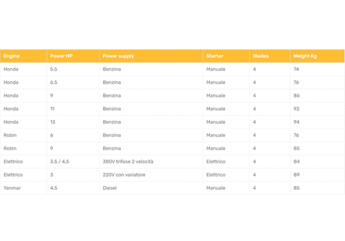This screenshot has height=241, width=345.
Task: Click Elettrico starter in the 220V row
Action: tap(216, 174)
